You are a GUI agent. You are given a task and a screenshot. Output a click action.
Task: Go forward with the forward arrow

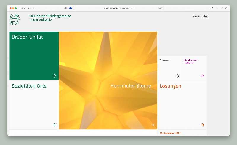[33, 8]
